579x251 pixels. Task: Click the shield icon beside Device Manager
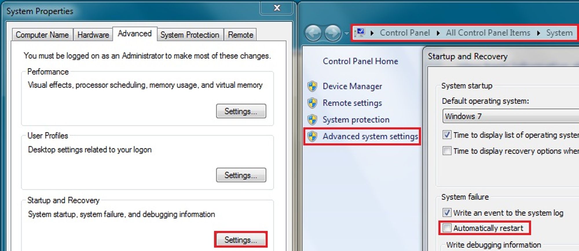pyautogui.click(x=312, y=86)
